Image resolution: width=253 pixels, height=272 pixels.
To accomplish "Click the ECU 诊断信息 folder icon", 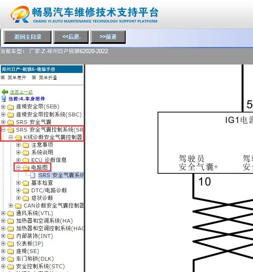I will [x=26, y=160].
